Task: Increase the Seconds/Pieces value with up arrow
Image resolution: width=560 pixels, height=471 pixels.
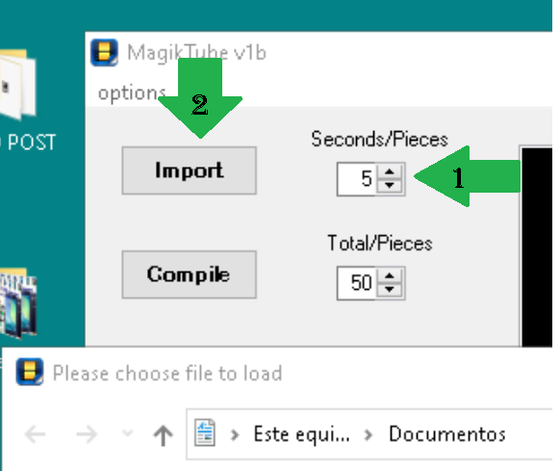Action: (390, 172)
